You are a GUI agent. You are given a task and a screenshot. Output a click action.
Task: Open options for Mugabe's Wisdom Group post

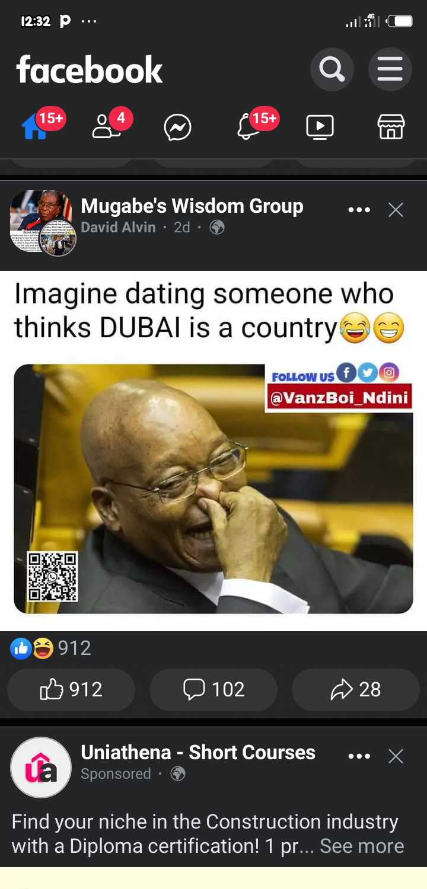pyautogui.click(x=359, y=210)
